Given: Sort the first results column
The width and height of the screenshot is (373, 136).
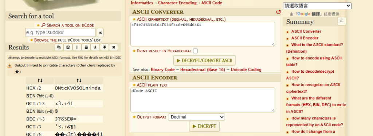Looking at the screenshot, I should pos(40,80).
